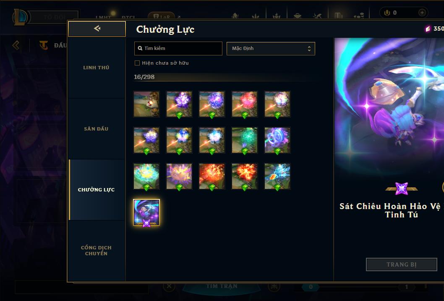
Task: Choose the green sparkle boom icon
Action: [x=245, y=140]
